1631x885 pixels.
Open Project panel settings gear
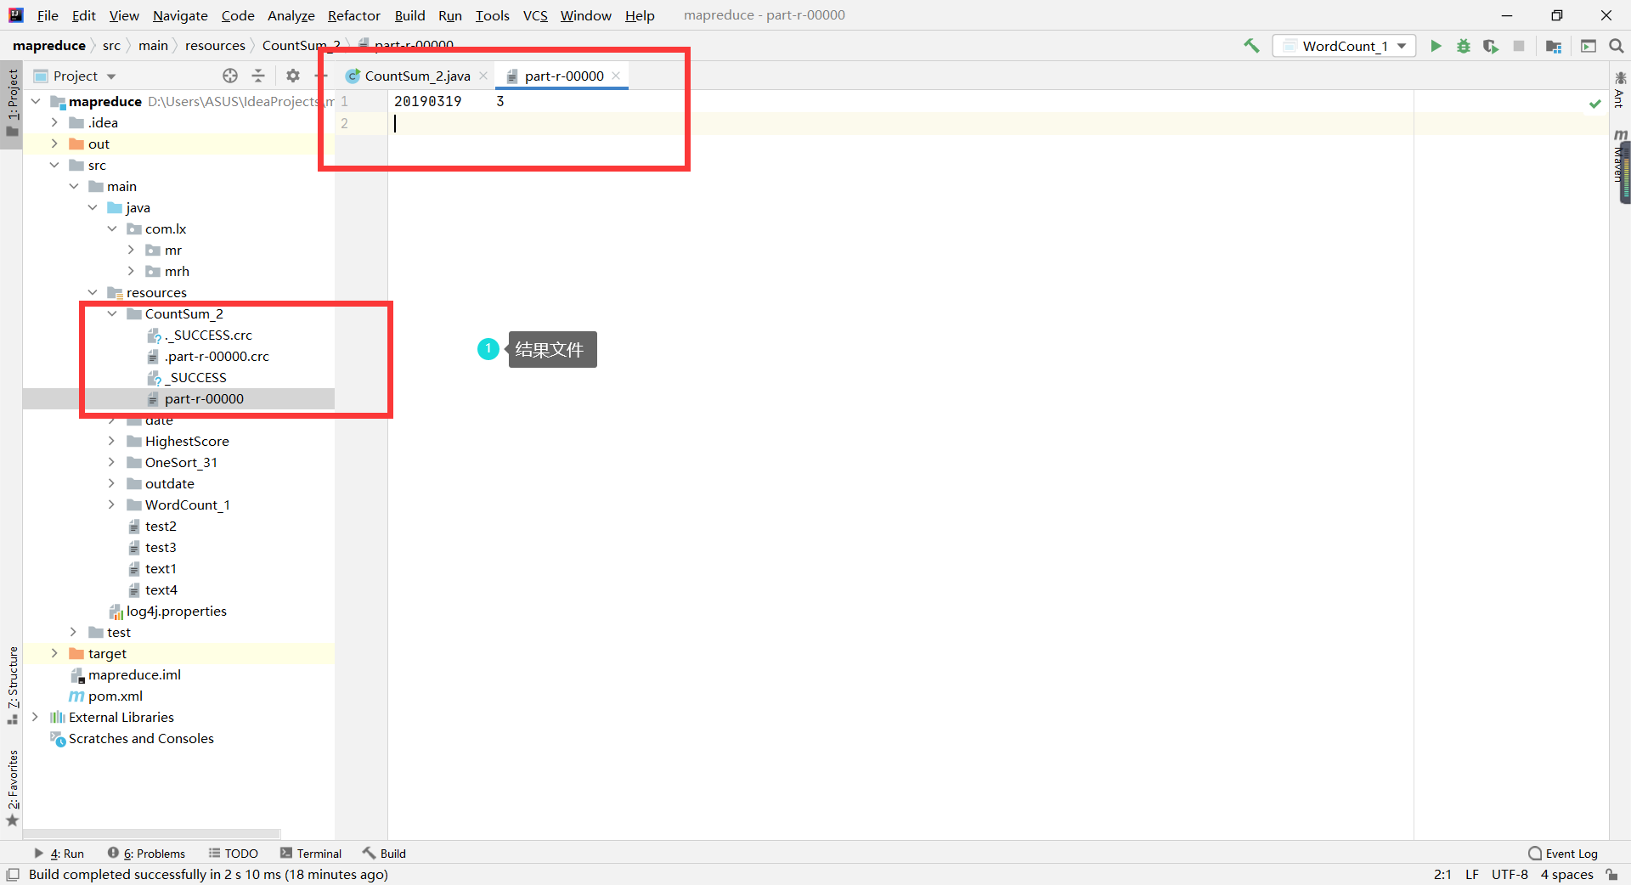point(293,76)
